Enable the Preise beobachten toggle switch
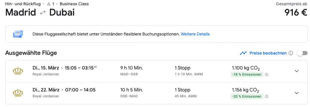The height and width of the screenshot is (107, 310). pos(303,53)
